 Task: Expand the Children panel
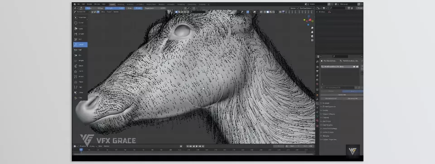[x=326, y=118]
